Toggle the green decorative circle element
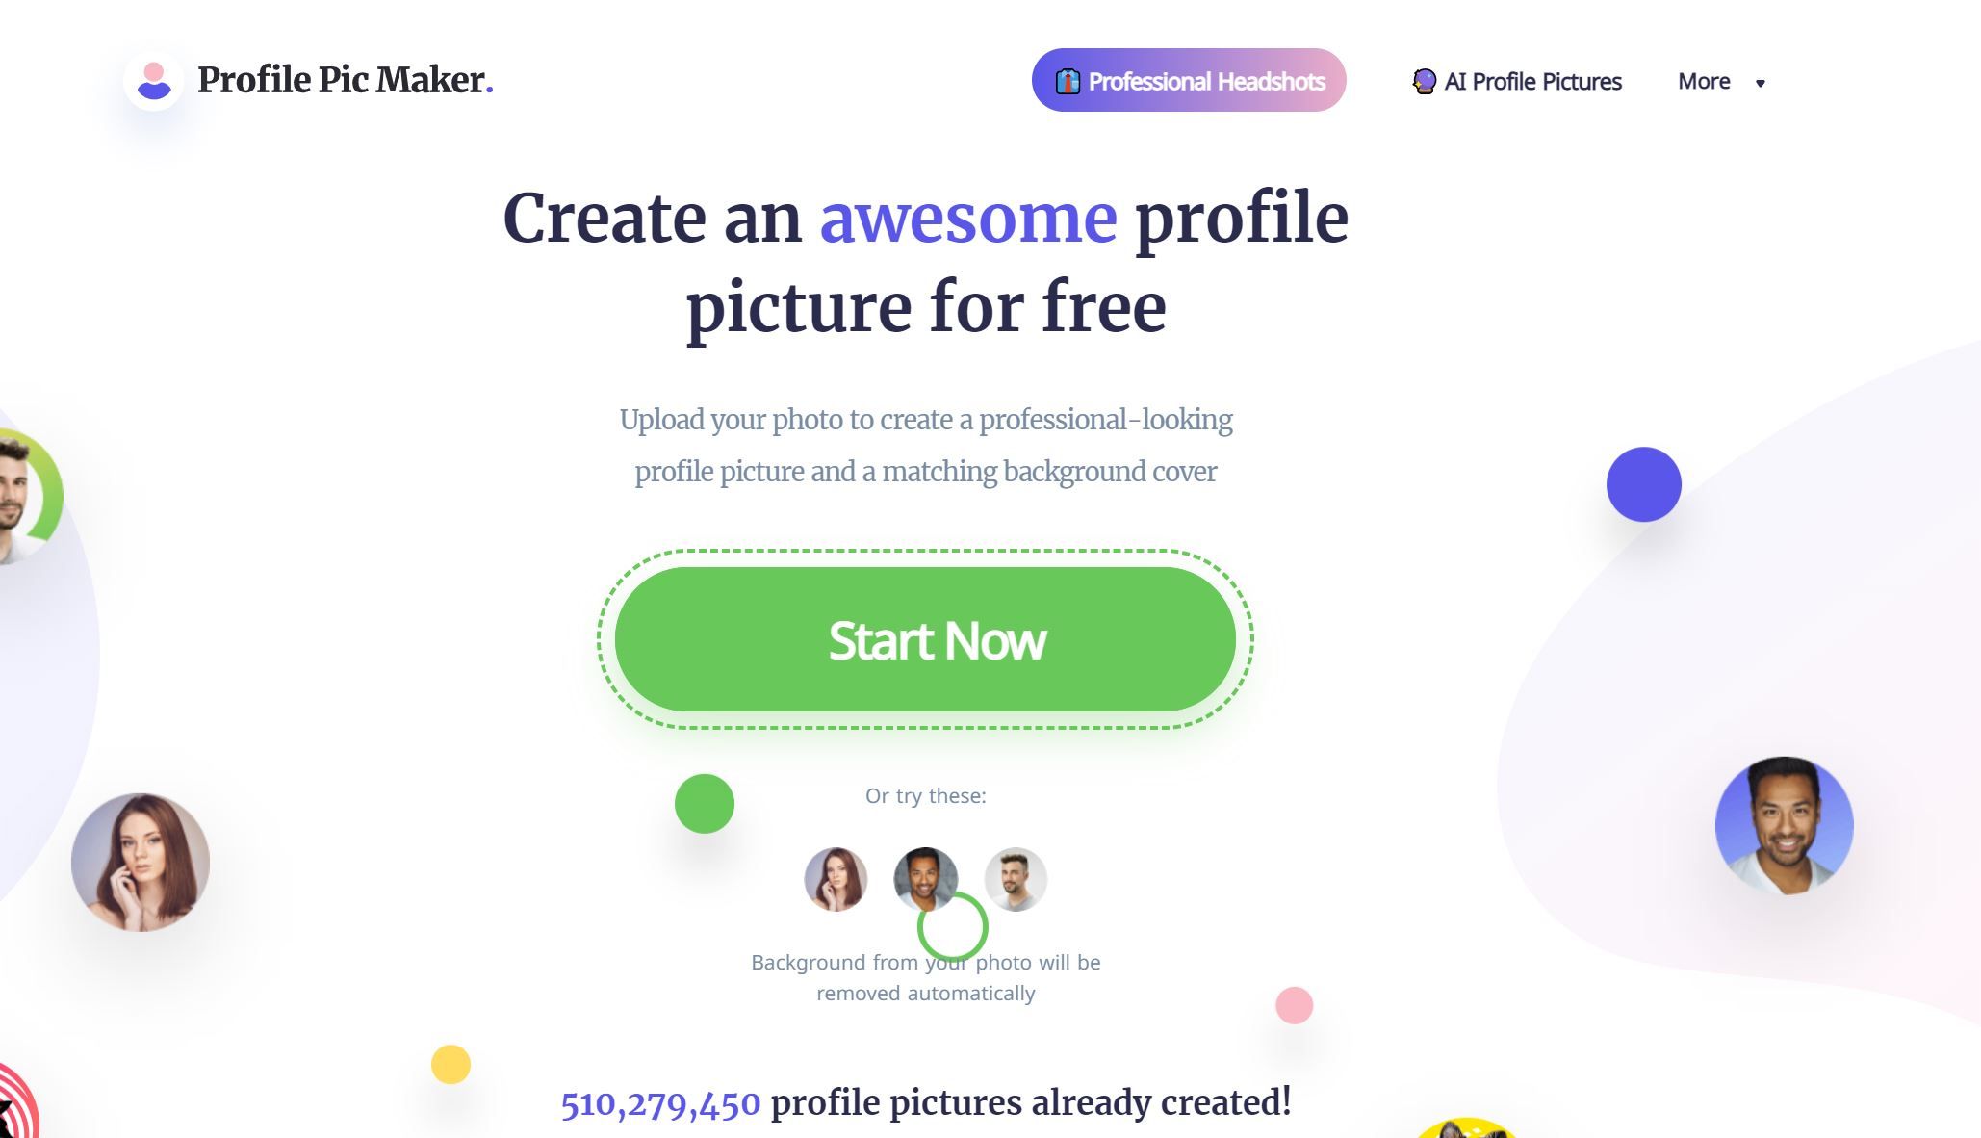1981x1138 pixels. [705, 803]
